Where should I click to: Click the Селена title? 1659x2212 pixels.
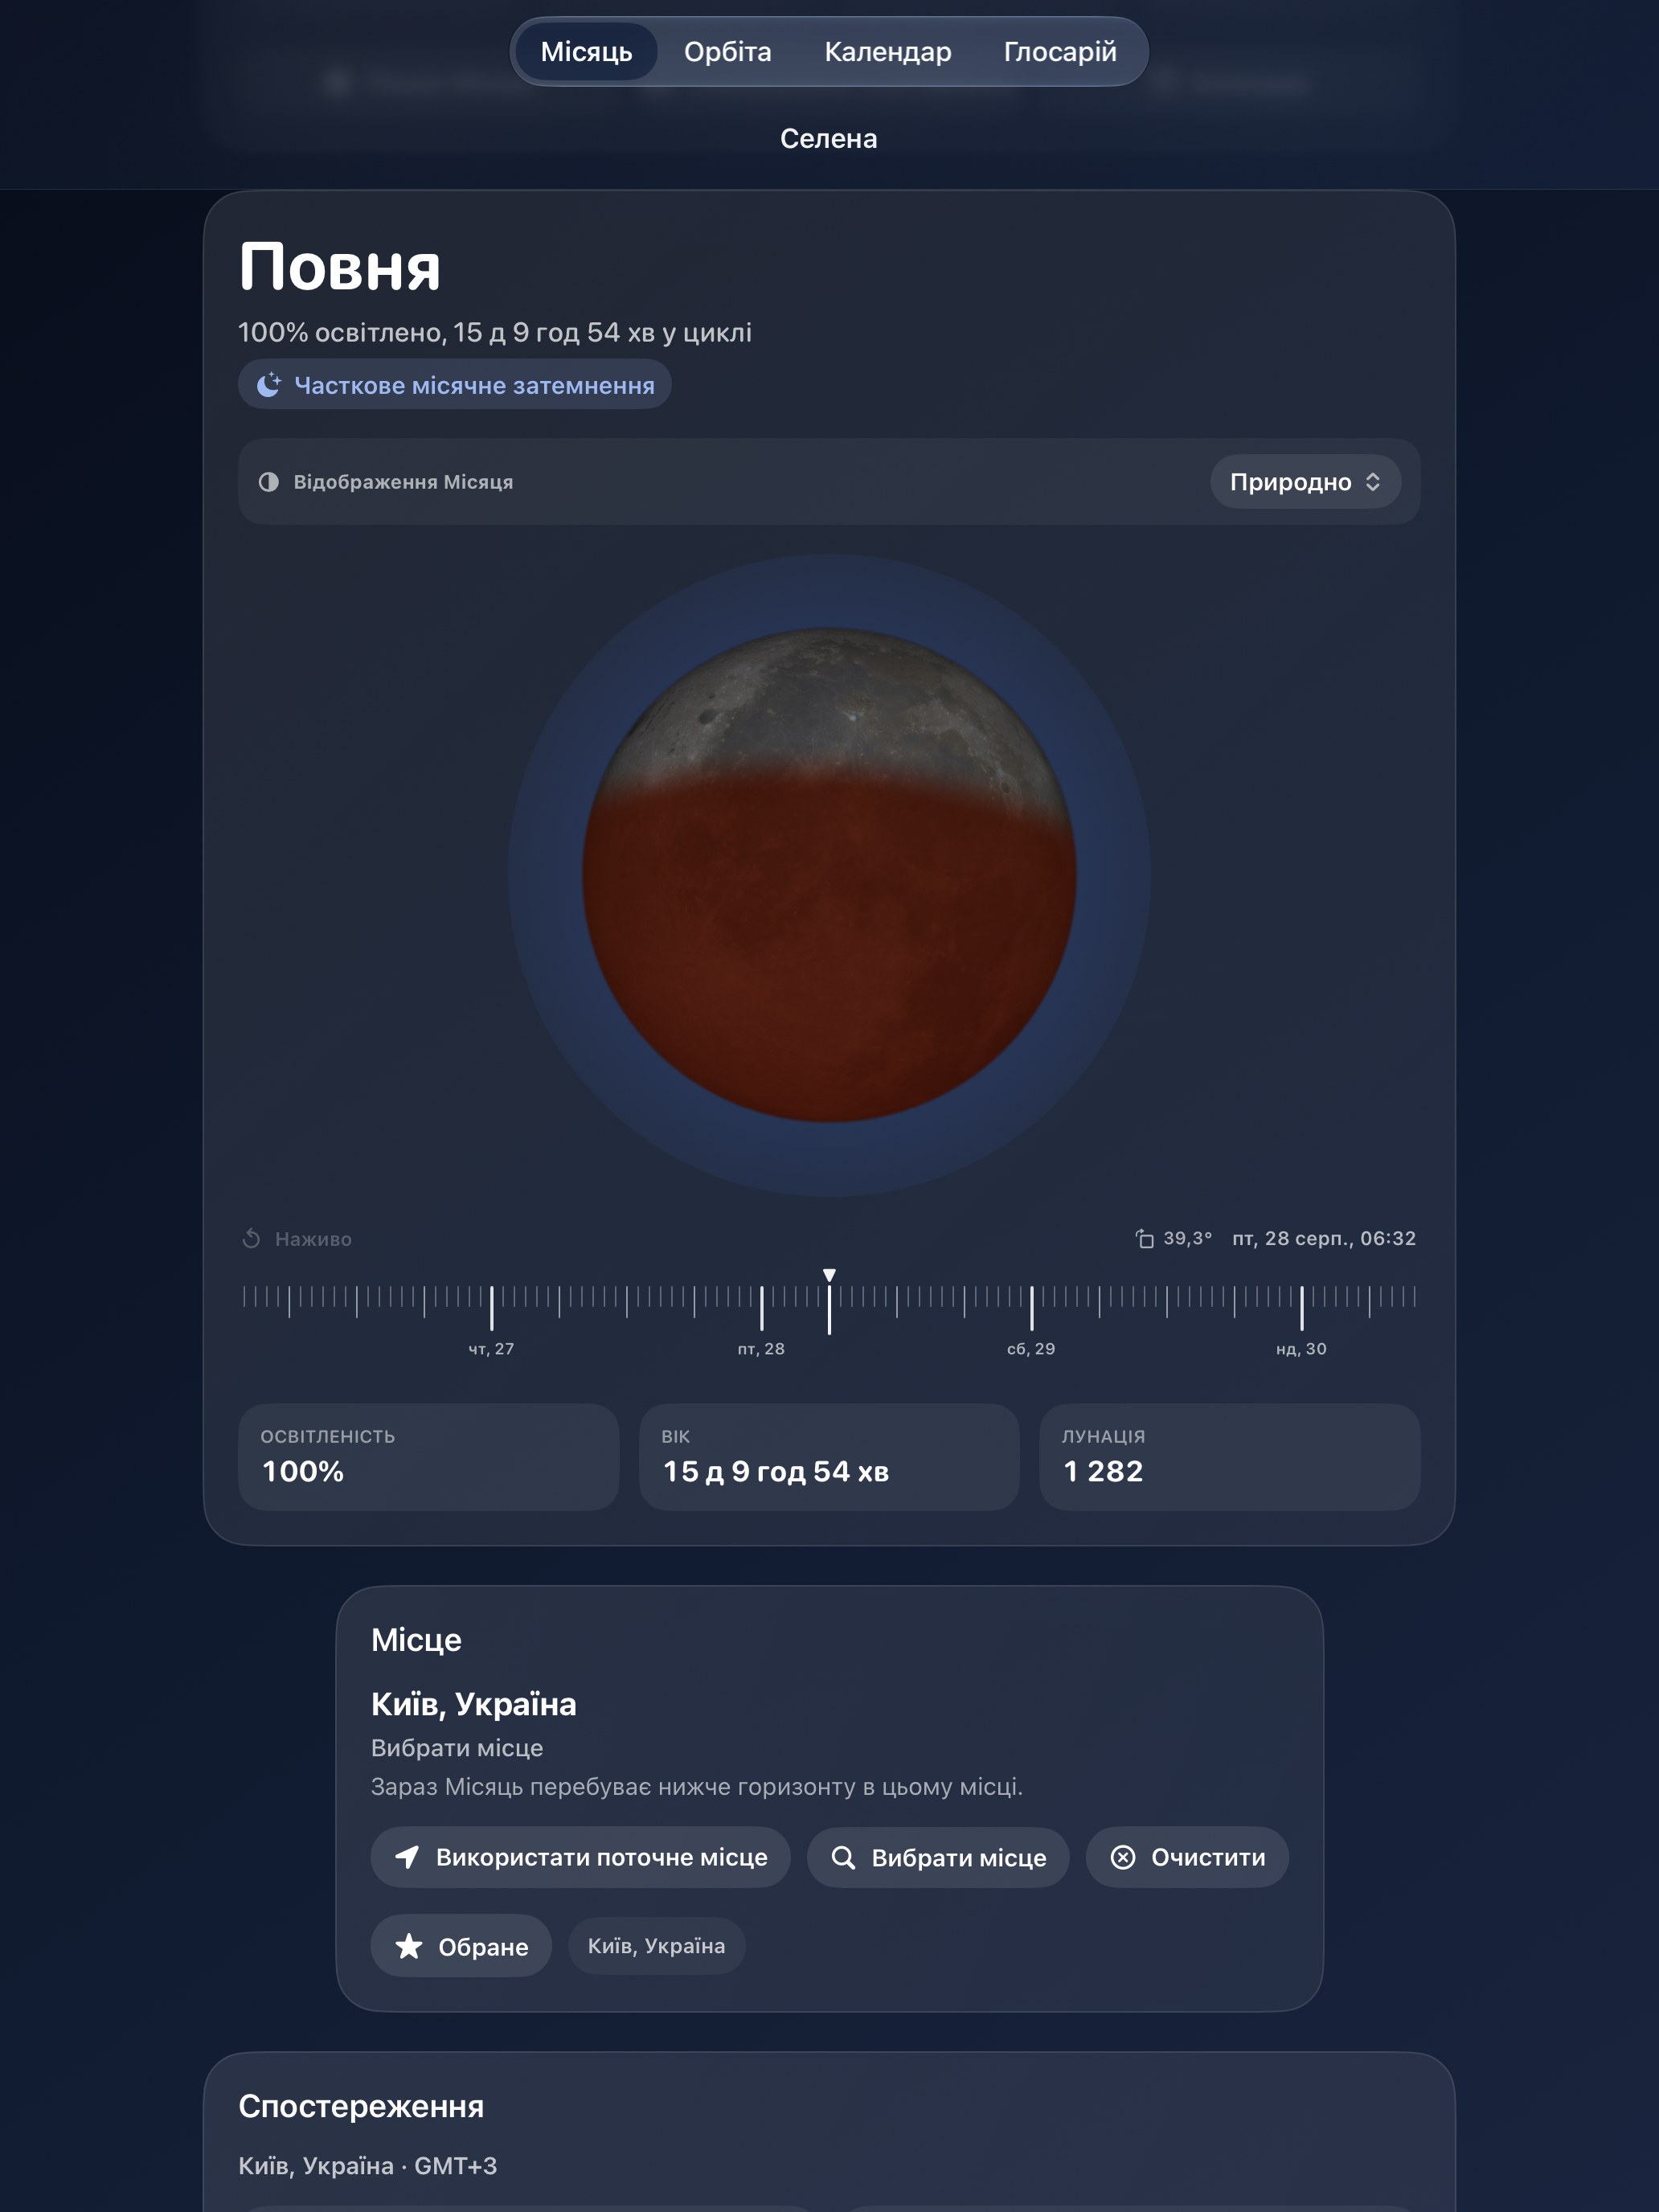829,139
